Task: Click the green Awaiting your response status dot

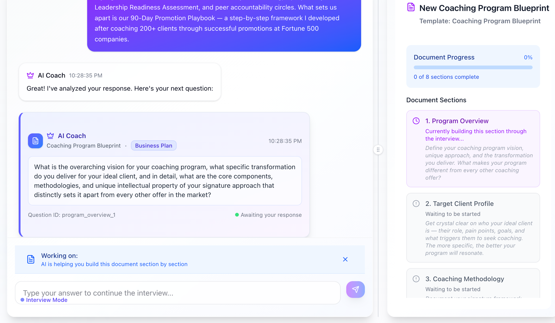Action: click(x=236, y=215)
